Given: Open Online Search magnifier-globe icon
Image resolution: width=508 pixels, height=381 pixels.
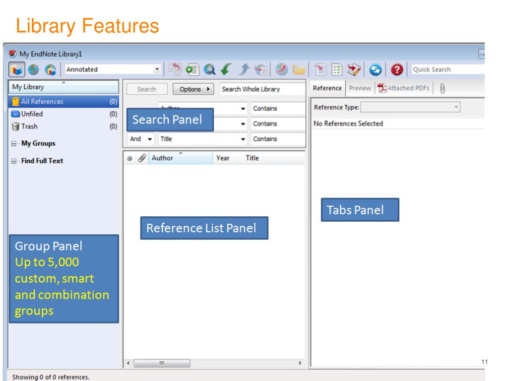Looking at the screenshot, I should tap(210, 69).
